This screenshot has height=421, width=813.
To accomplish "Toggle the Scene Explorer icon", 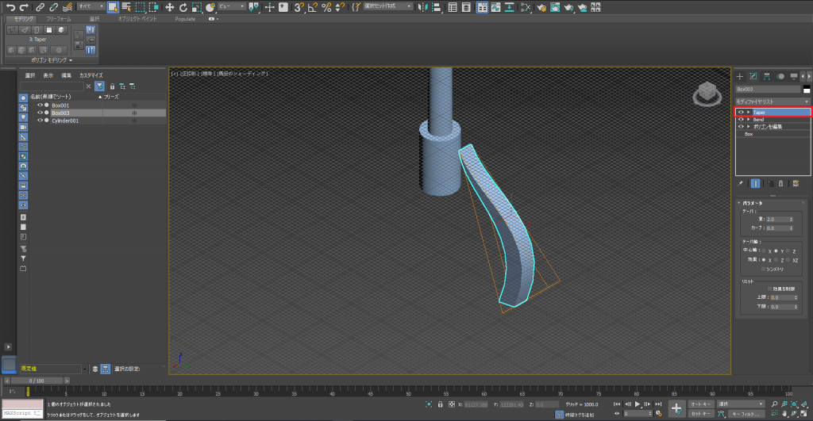I will pyautogui.click(x=453, y=7).
